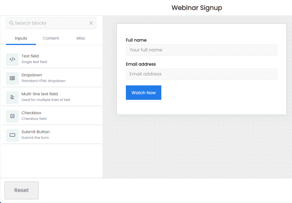
Task: Open the Misc tab
Action: (81, 38)
